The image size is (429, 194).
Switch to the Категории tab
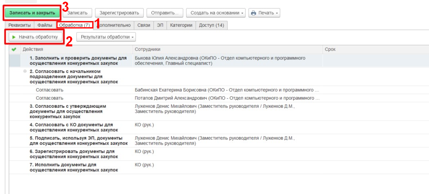[x=181, y=25]
